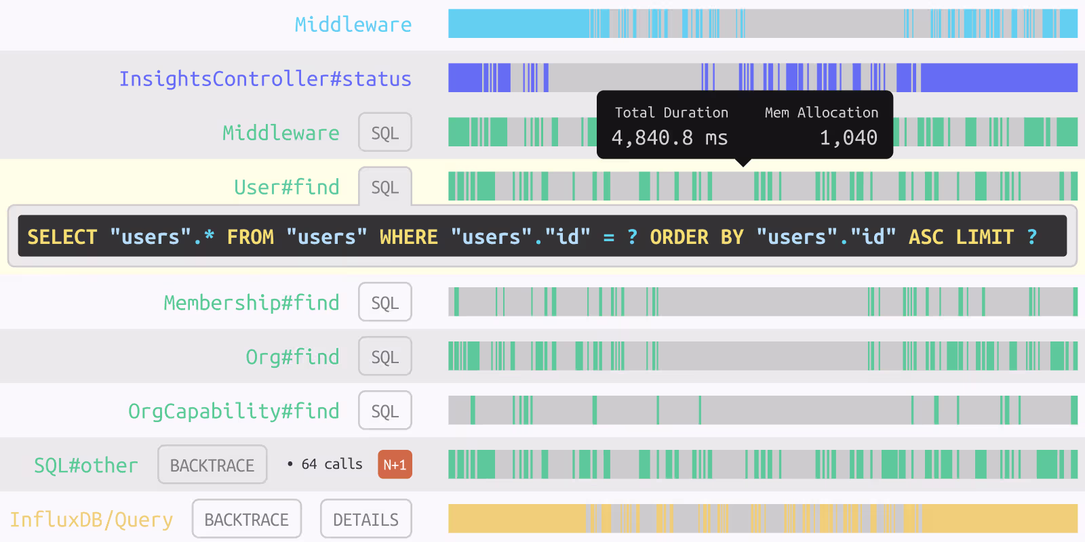This screenshot has height=542, width=1085.
Task: Toggle the Org#find SQL button
Action: pyautogui.click(x=384, y=356)
